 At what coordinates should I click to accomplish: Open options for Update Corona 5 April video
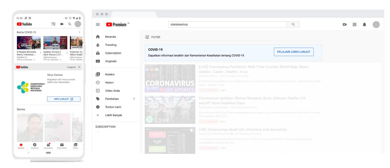(x=68, y=52)
